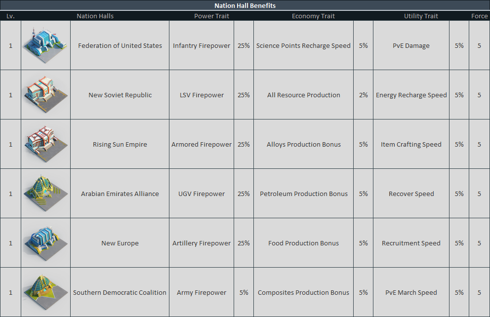Click the 5% value beside Petroleum Production Bonus
The height and width of the screenshot is (317, 490).
[363, 194]
